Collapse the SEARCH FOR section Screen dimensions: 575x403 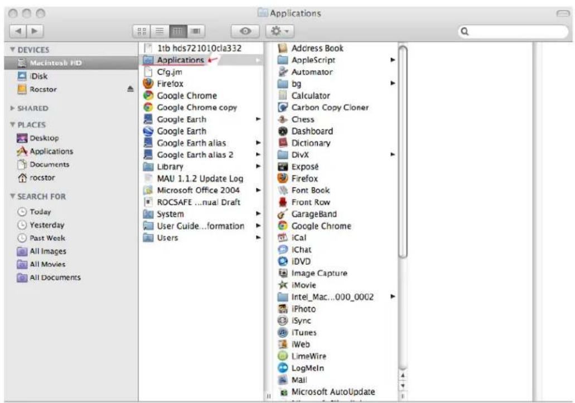pos(13,196)
